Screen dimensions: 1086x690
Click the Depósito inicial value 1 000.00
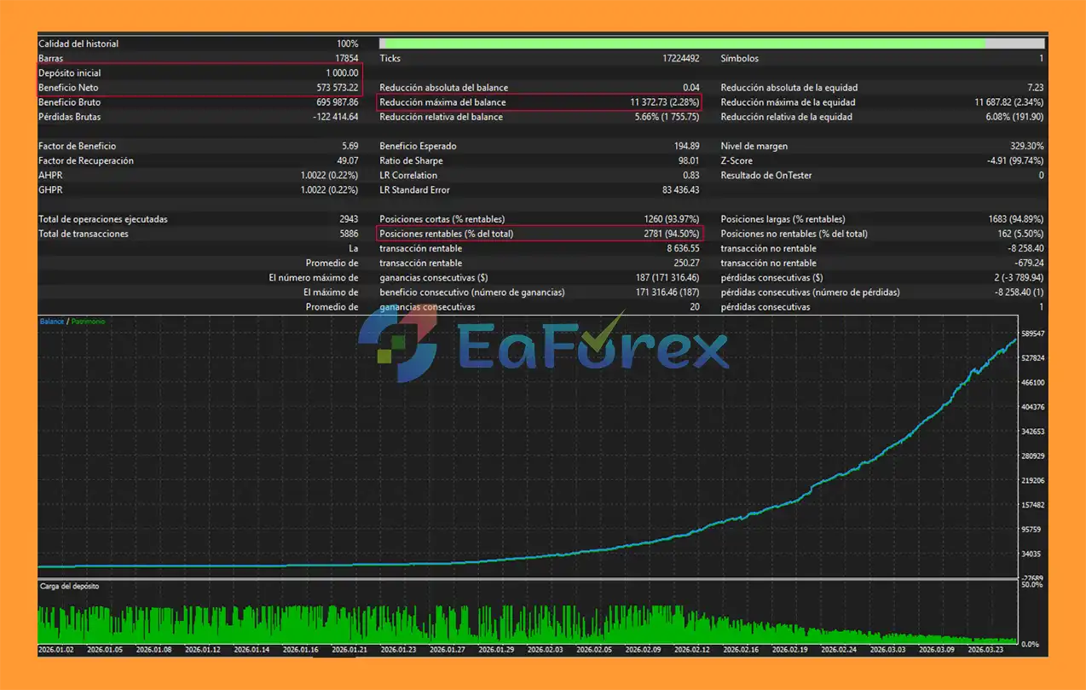point(342,73)
